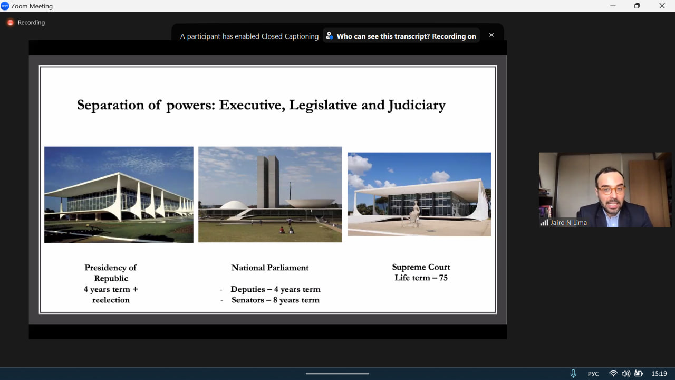Open the clock showing 15:19

point(659,374)
